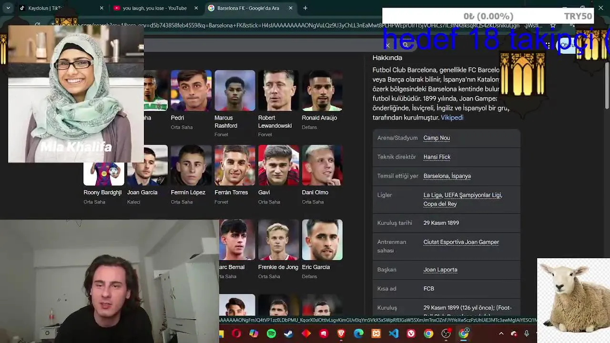Click the Google search magnifier icon
The image size is (610, 343).
(x=406, y=45)
